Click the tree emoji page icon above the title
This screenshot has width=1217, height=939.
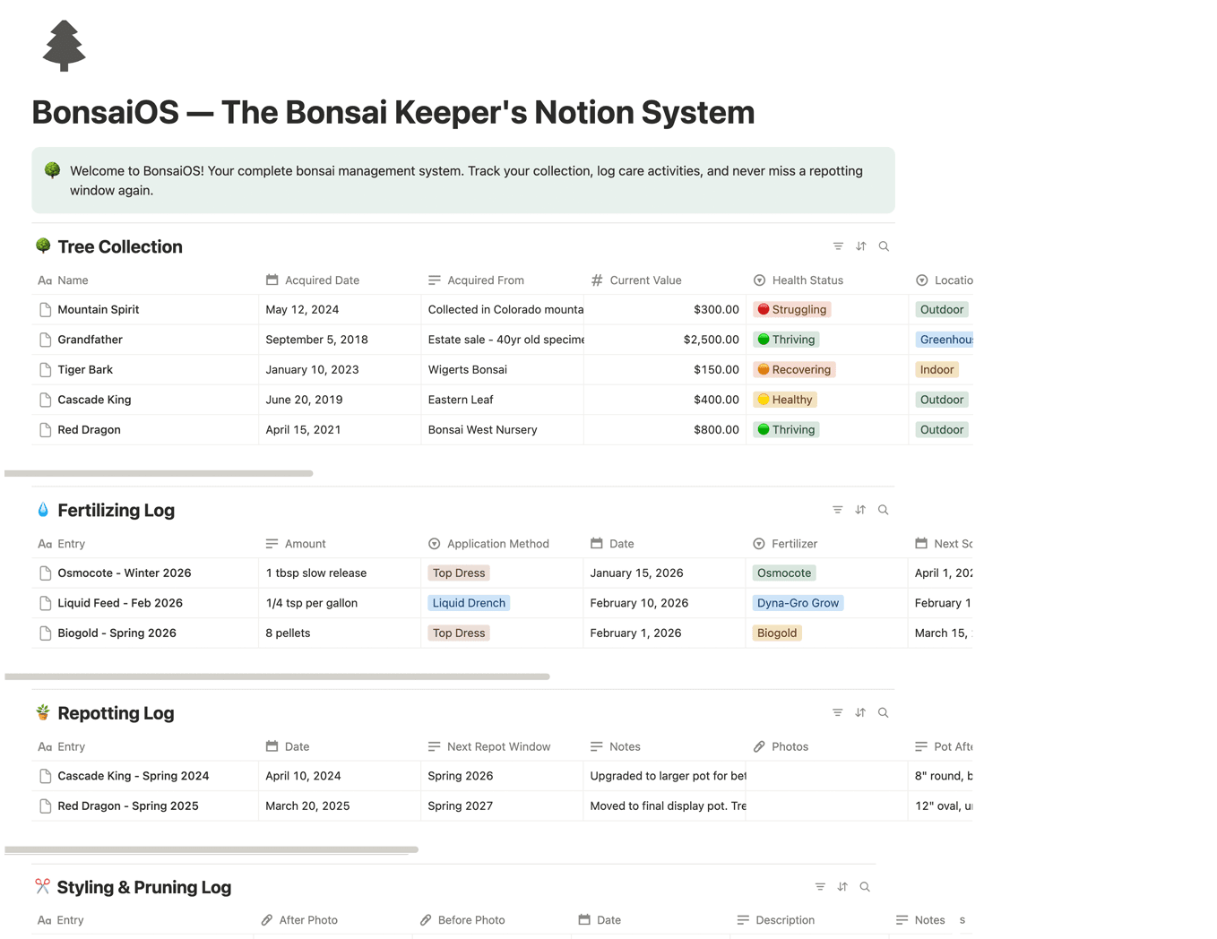click(x=64, y=45)
